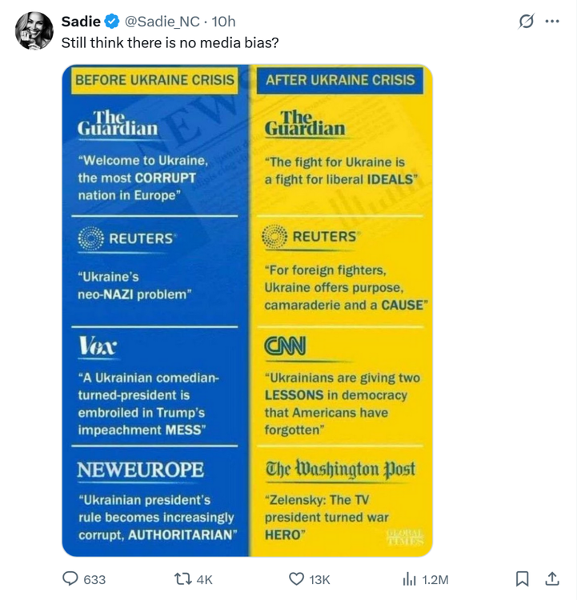The image size is (577, 600).
Task: Click the reply speech bubble icon
Action: 70,578
